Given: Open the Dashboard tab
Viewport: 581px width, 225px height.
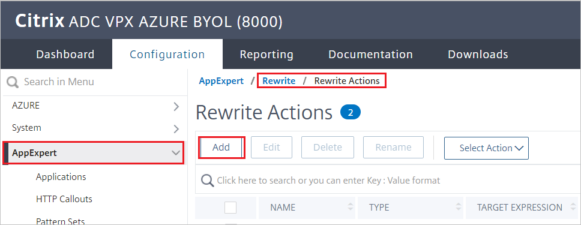Looking at the screenshot, I should (65, 55).
